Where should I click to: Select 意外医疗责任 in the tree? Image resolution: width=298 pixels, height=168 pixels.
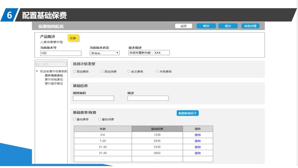(x=54, y=83)
